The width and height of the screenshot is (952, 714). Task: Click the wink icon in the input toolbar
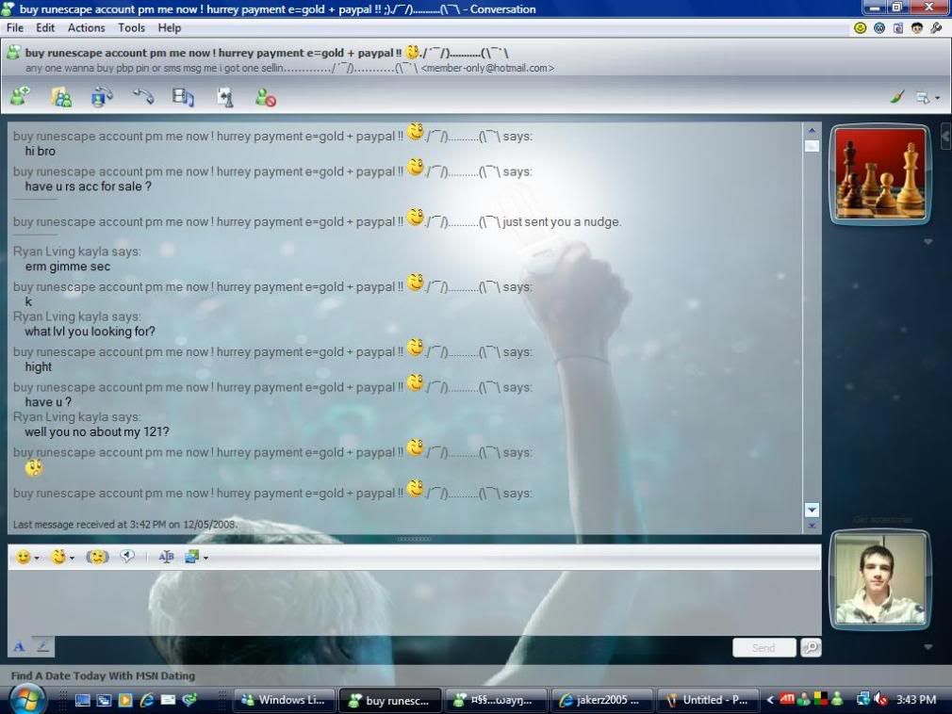58,557
